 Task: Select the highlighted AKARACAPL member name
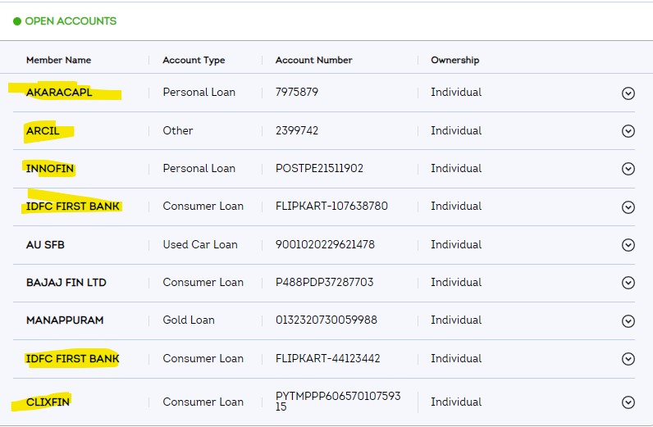(59, 93)
